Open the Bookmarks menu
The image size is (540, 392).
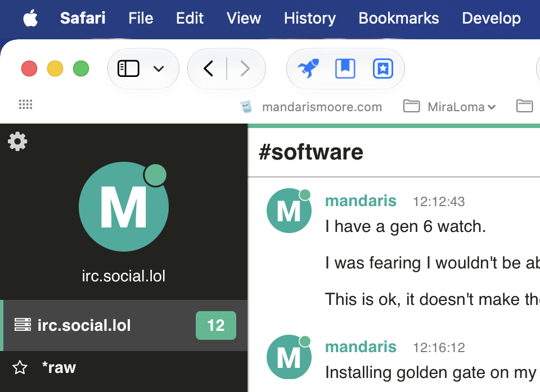coord(399,18)
